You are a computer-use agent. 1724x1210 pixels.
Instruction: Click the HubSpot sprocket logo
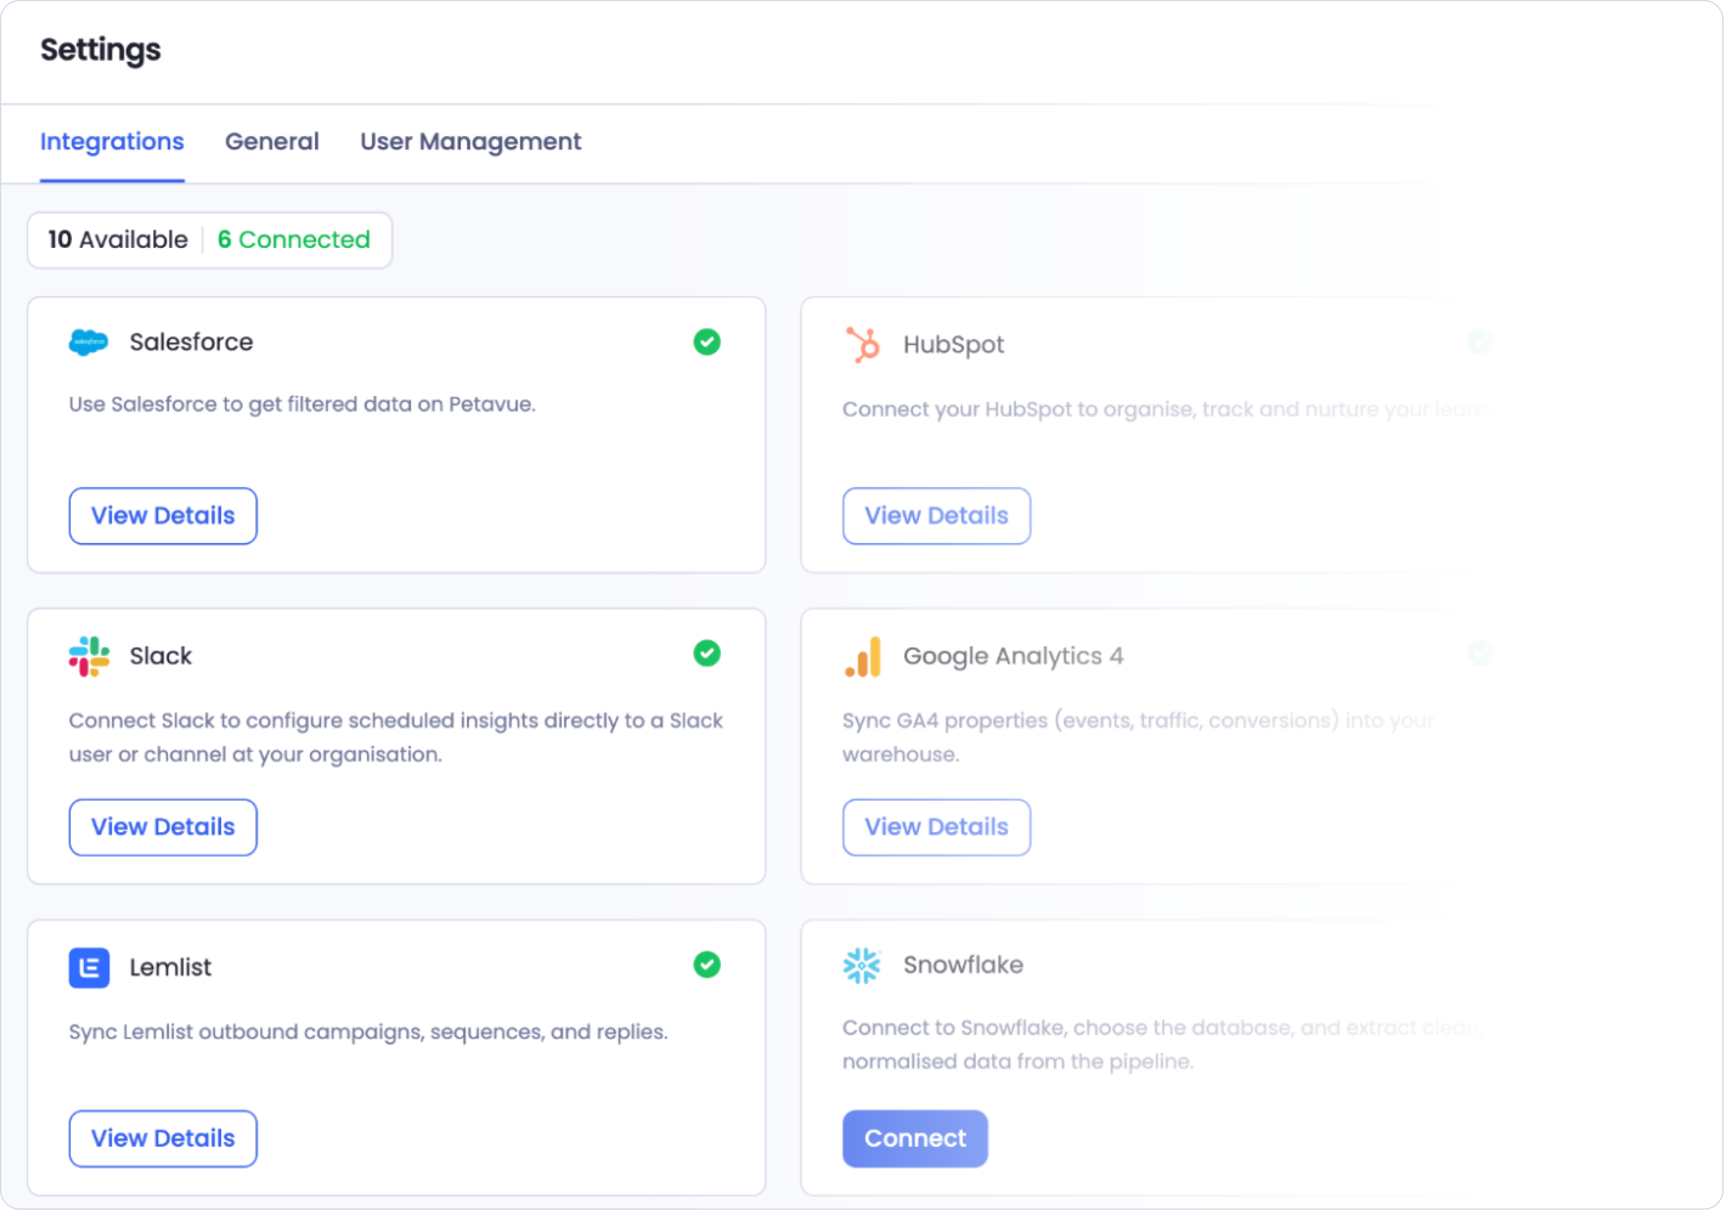tap(863, 345)
